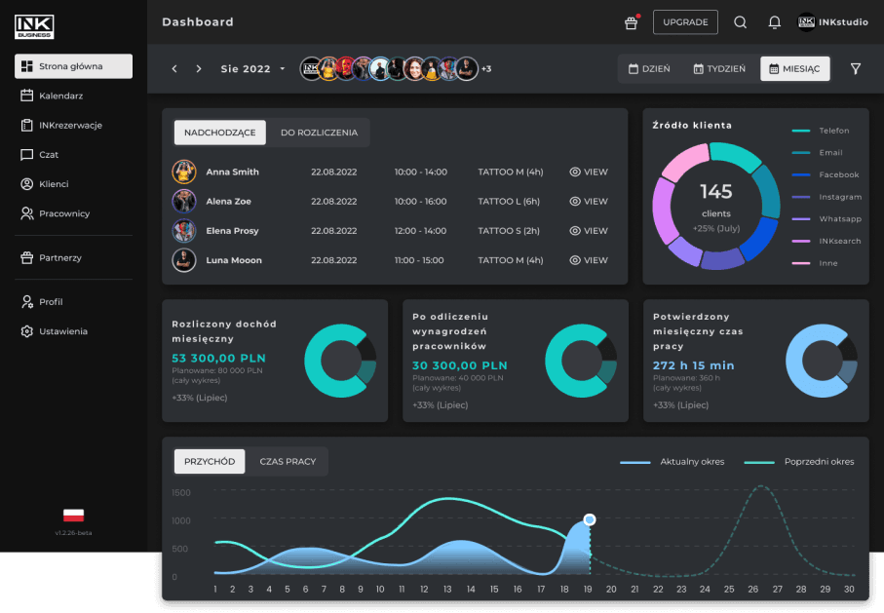This screenshot has height=613, width=884.
Task: Select the NADCHODZĄCE tab
Action: pyautogui.click(x=220, y=133)
